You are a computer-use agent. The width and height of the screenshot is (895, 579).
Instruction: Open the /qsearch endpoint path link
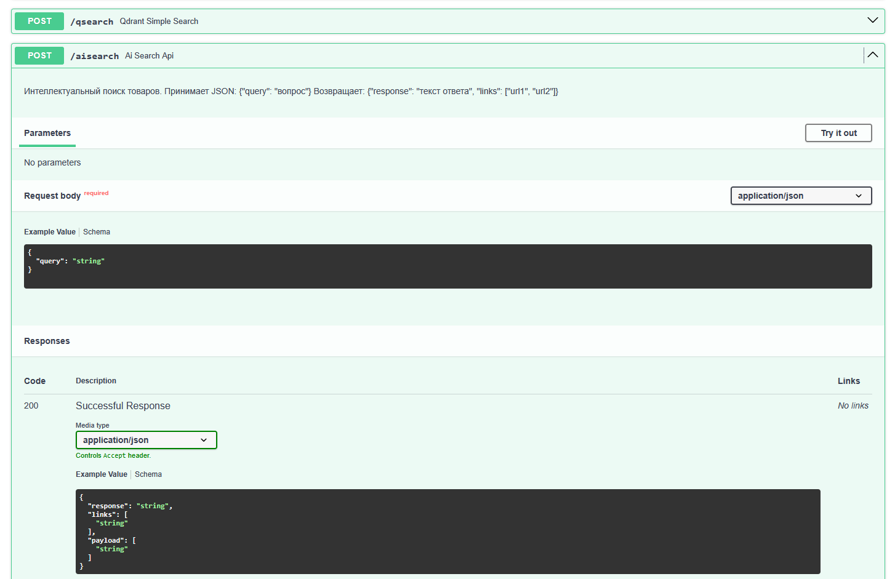[x=92, y=22]
